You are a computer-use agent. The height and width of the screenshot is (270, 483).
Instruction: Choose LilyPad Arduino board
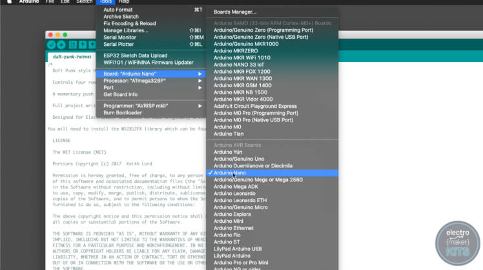(x=272, y=256)
